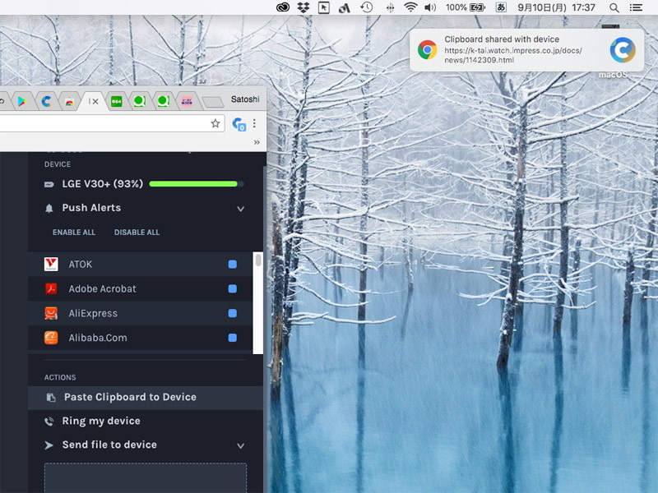Click ENABLE ALL push alerts

coord(74,233)
